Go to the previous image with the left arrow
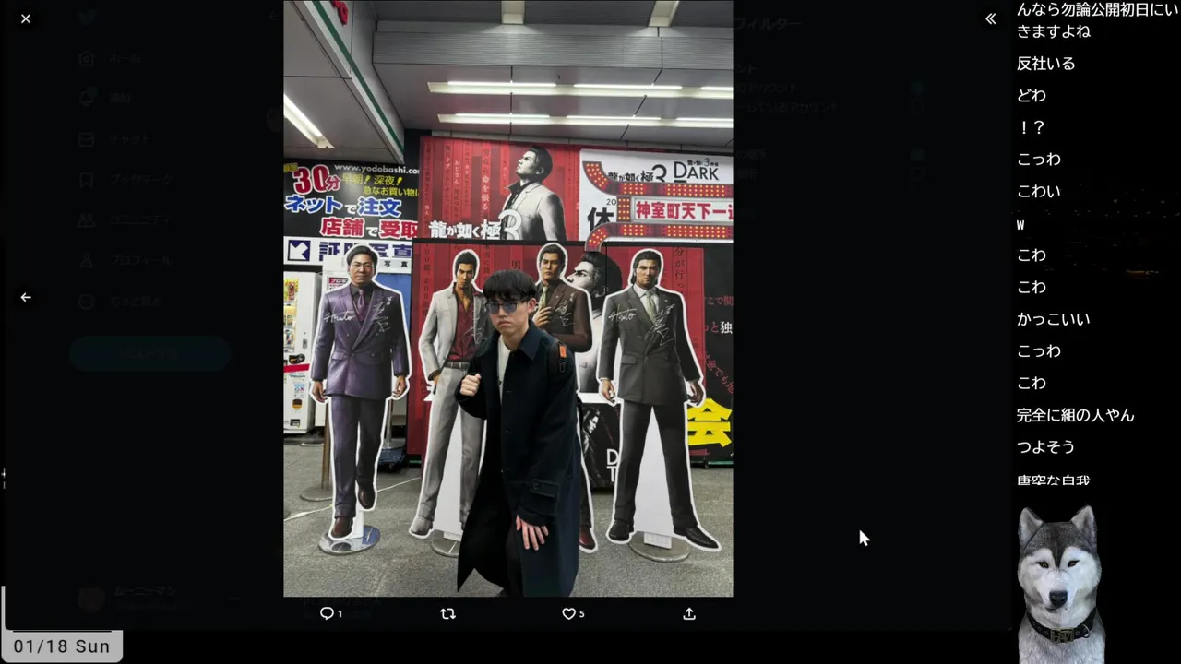The width and height of the screenshot is (1181, 664). click(x=26, y=297)
